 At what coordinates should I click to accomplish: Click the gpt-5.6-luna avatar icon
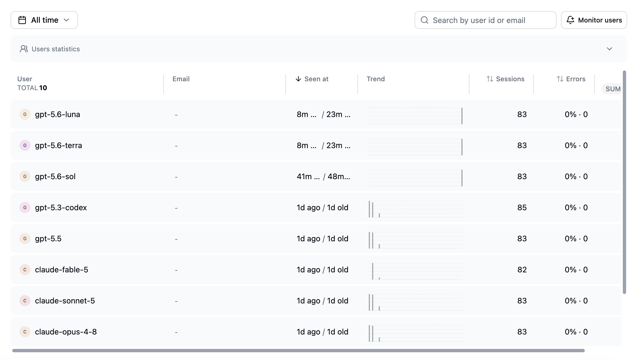click(25, 114)
